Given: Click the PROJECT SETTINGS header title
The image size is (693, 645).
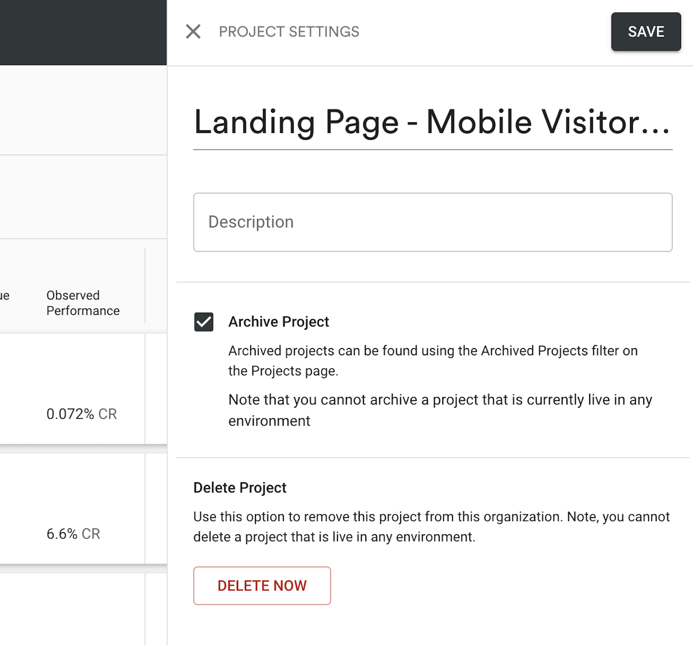Looking at the screenshot, I should [289, 32].
